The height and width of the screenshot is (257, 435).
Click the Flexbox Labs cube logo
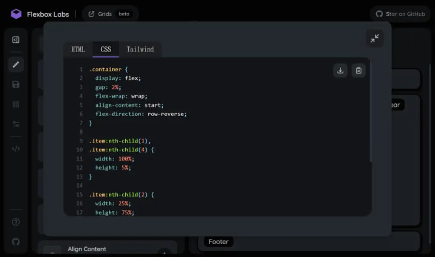(16, 14)
